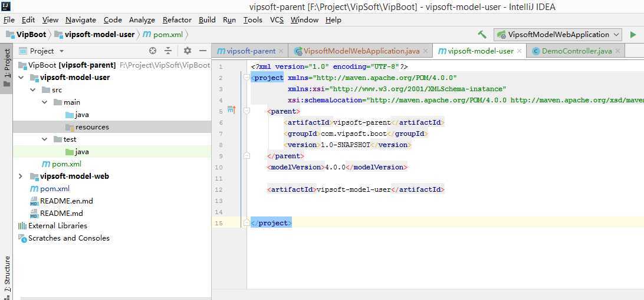
Task: Click the collapse all icon in Project panel
Action: (x=168, y=51)
